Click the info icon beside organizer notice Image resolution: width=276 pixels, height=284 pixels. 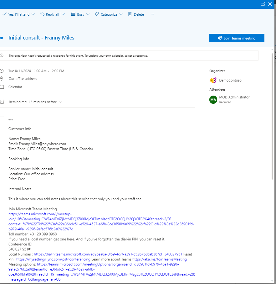pyautogui.click(x=2, y=55)
